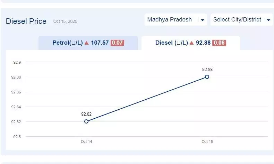Click the 0.07 petrol change badge
The width and height of the screenshot is (274, 164).
pyautogui.click(x=117, y=43)
